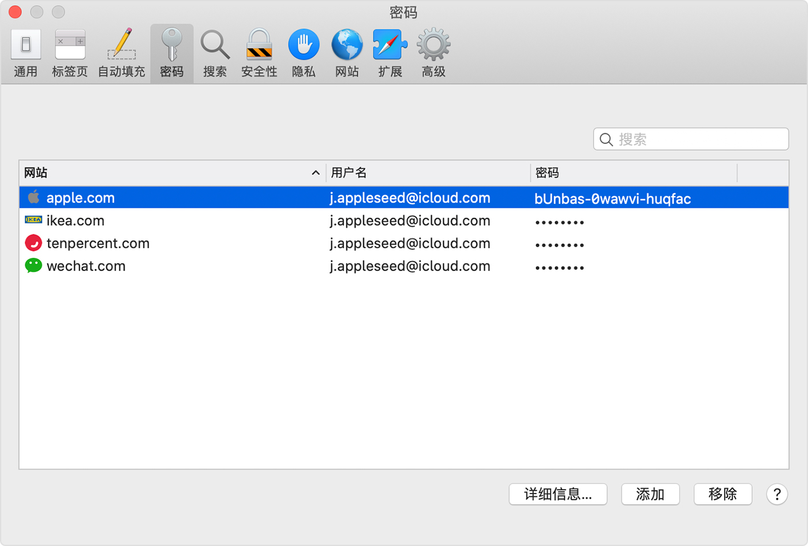Open the 标签页 (Tabs) preferences pane
This screenshot has height=546, width=808.
coord(70,53)
